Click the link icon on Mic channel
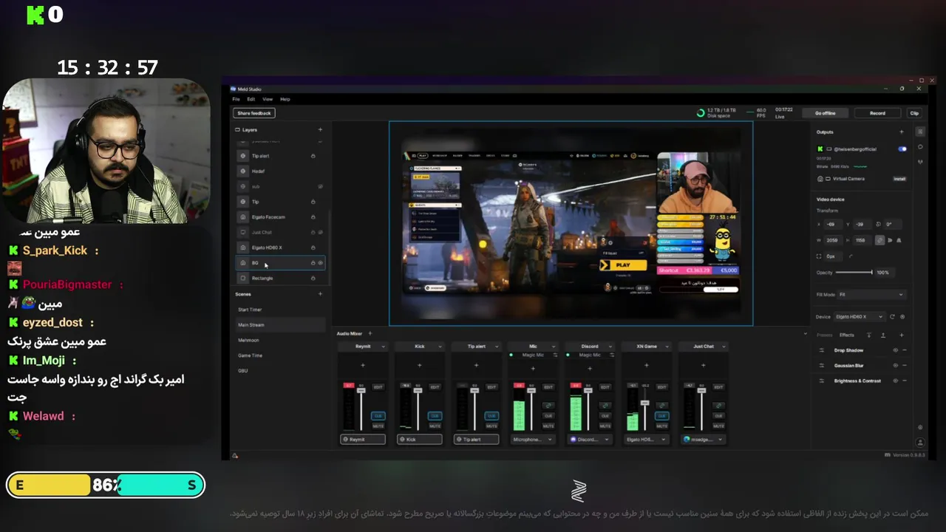 pyautogui.click(x=548, y=406)
